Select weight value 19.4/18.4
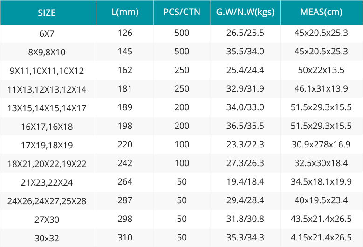 245,181
